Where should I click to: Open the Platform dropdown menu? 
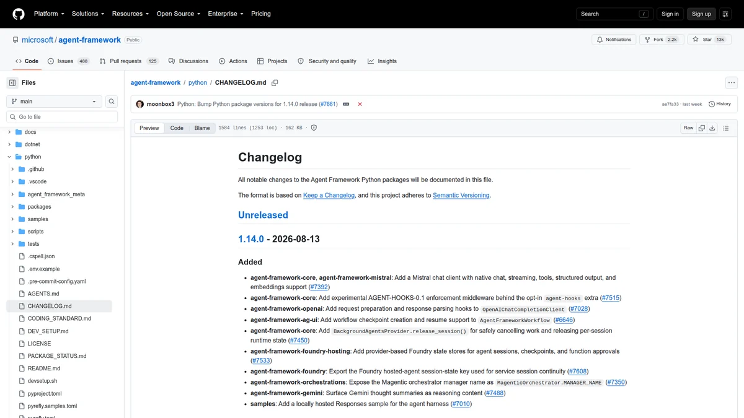tap(49, 14)
